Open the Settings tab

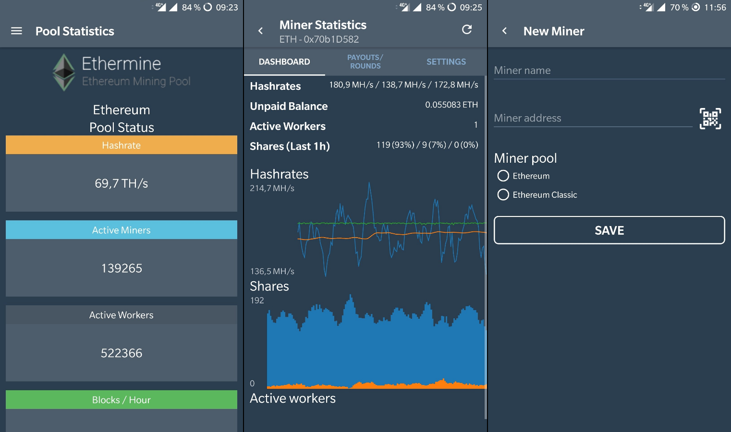pos(446,62)
